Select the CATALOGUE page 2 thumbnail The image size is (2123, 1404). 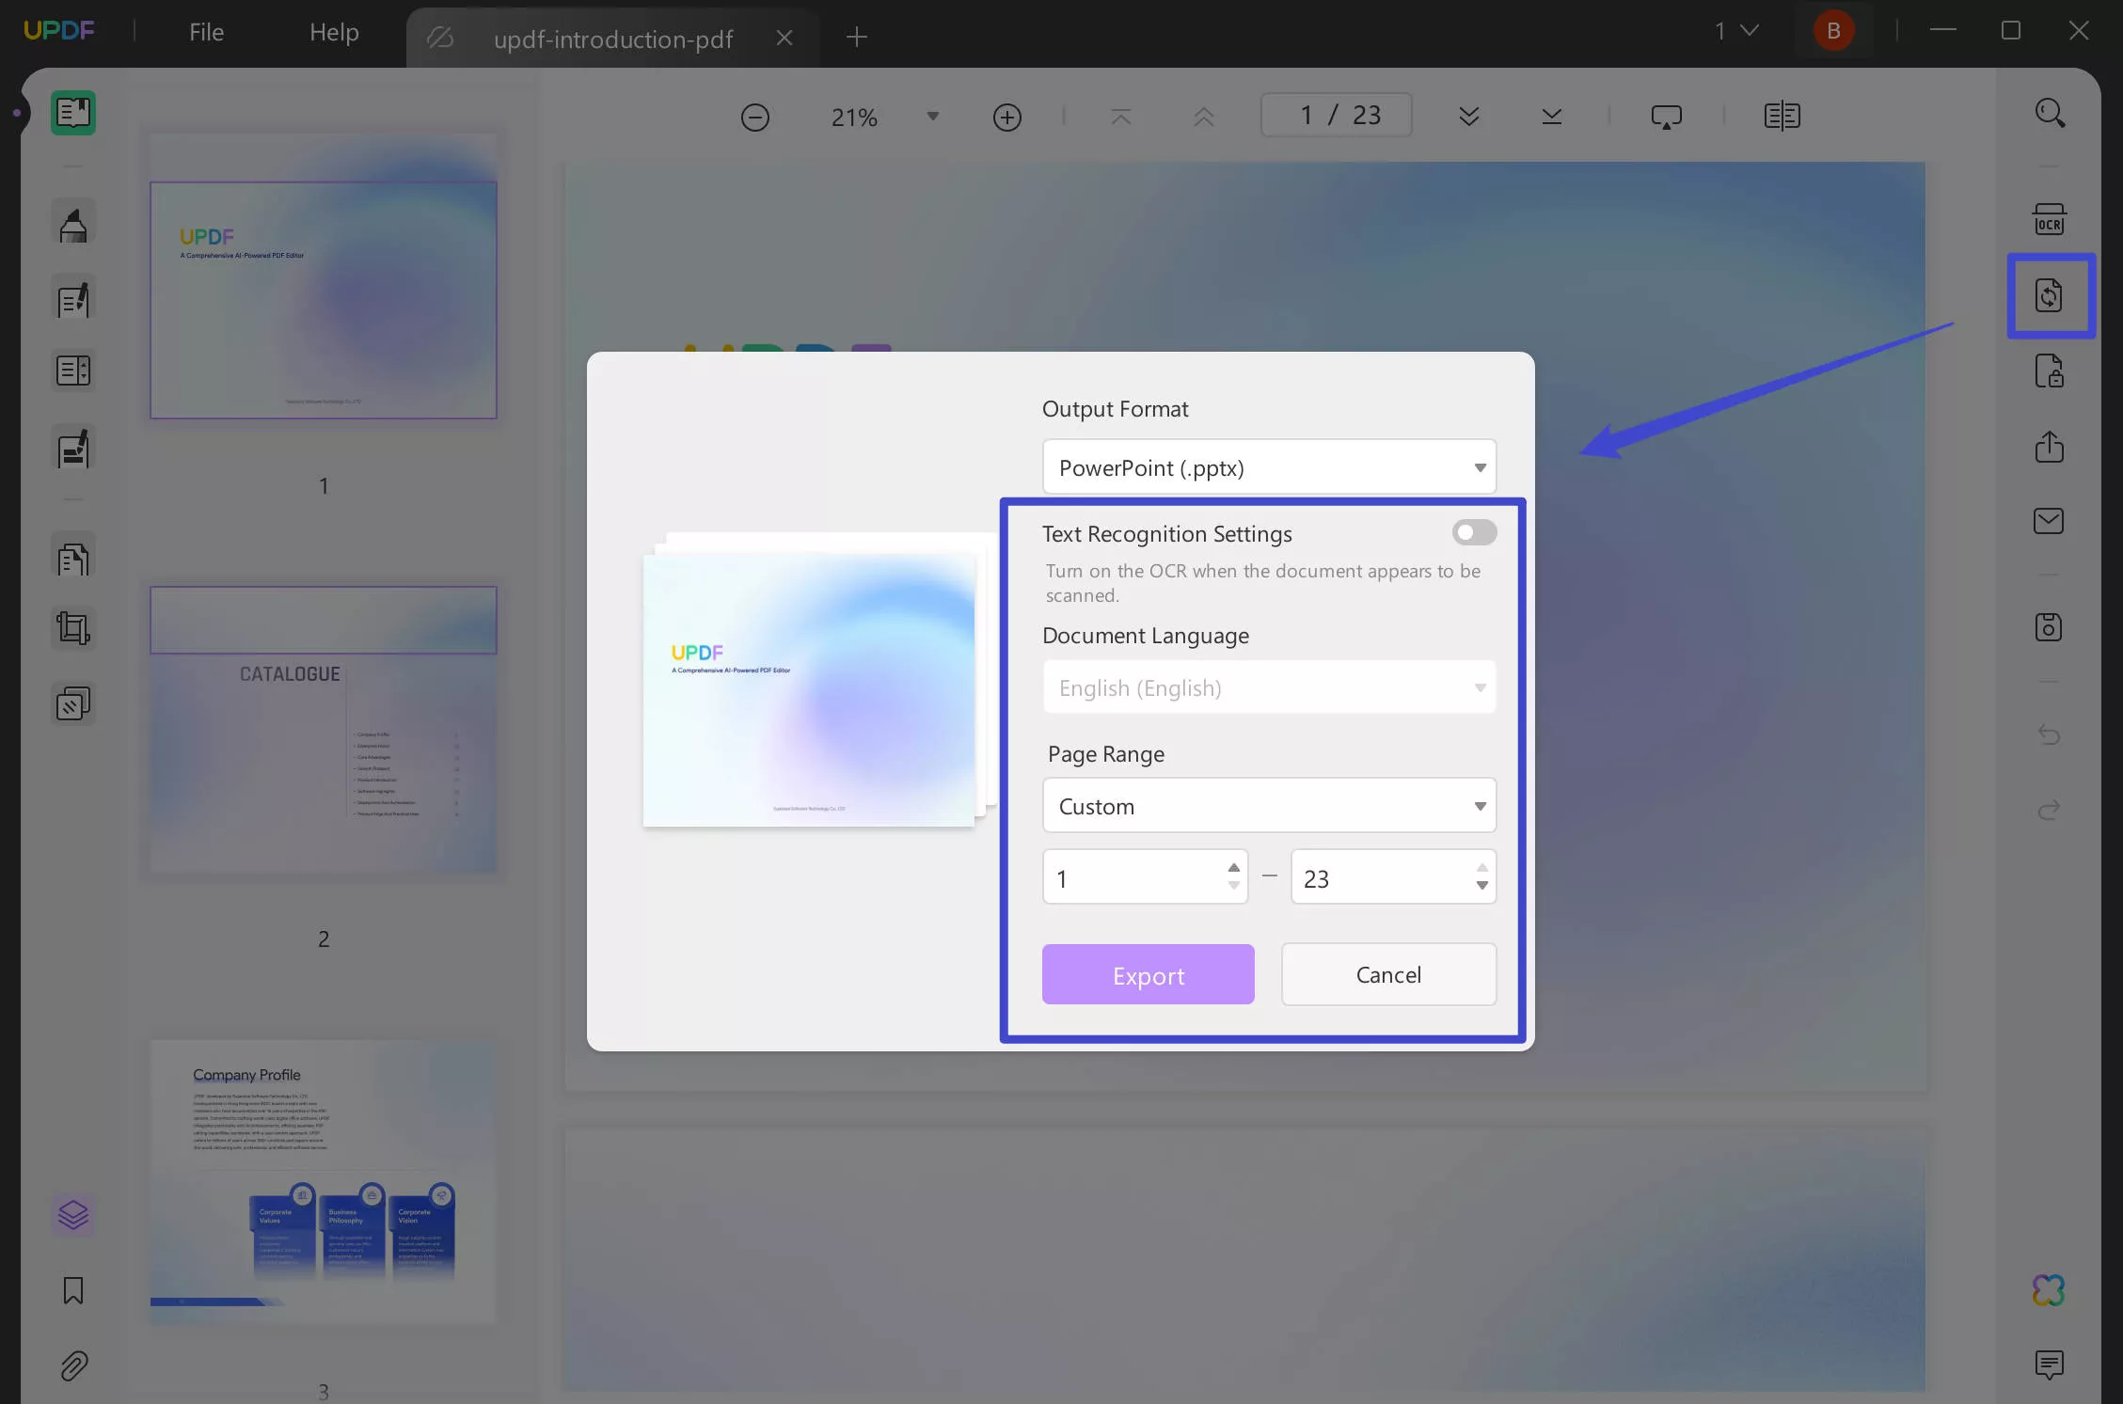tap(324, 730)
